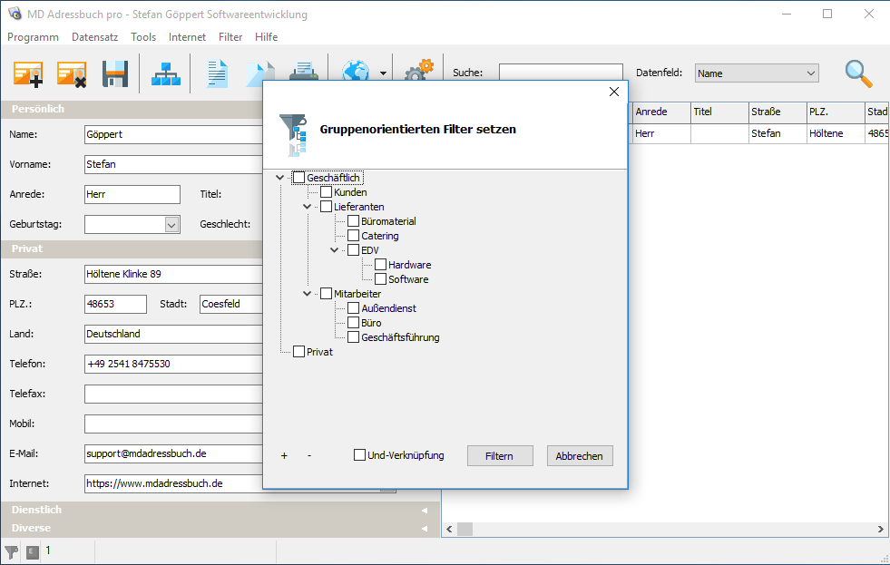
Task: Check the Kunden group checkbox
Action: click(327, 192)
